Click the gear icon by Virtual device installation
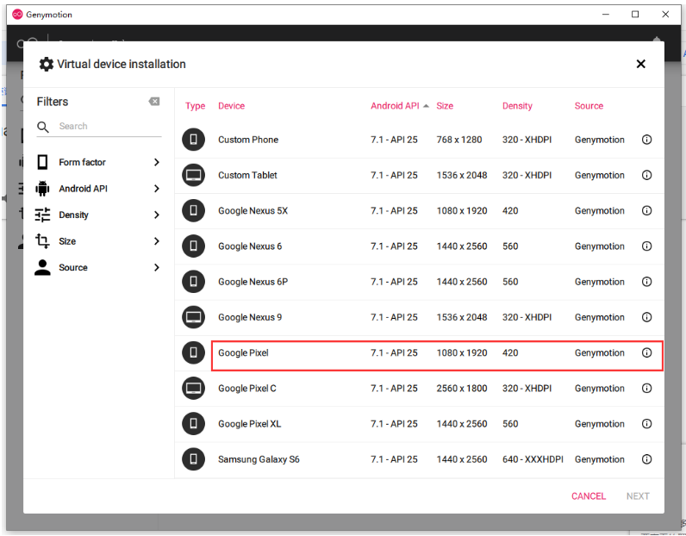 [x=46, y=65]
